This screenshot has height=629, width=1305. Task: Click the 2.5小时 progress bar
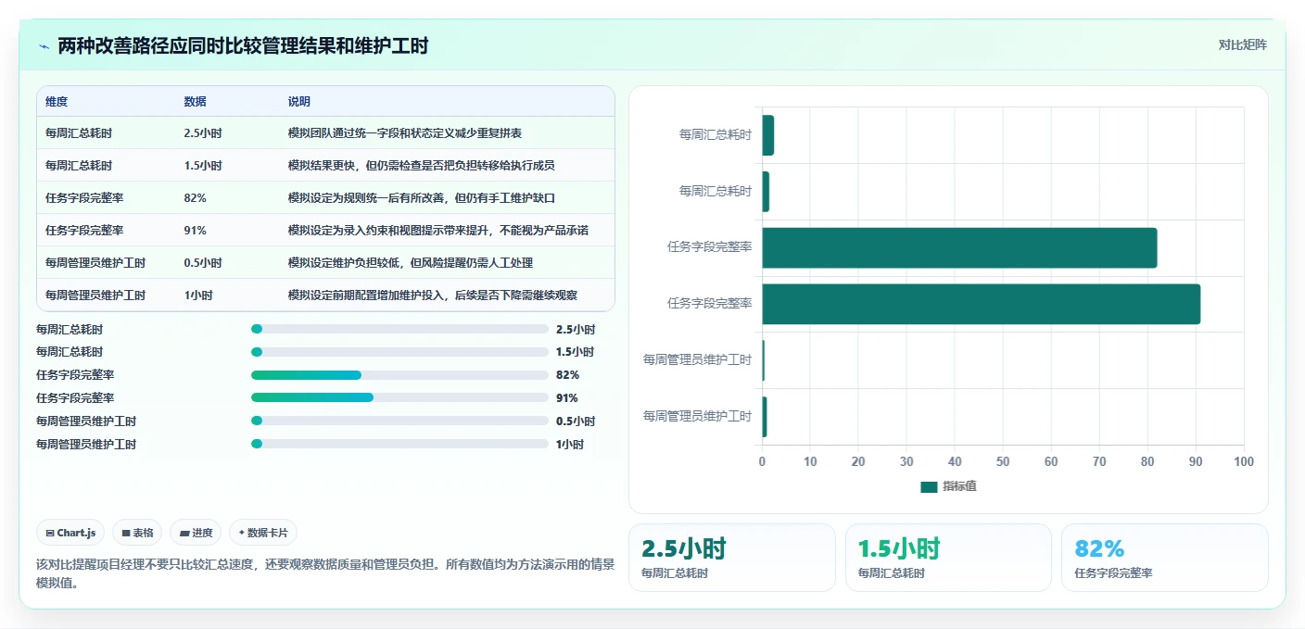[399, 329]
